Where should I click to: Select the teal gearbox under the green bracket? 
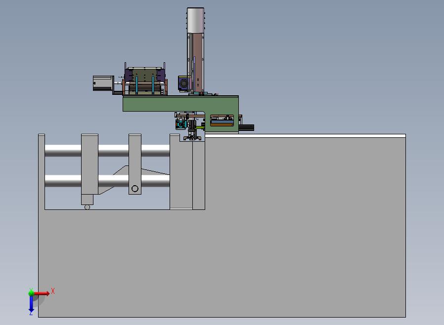pos(180,124)
